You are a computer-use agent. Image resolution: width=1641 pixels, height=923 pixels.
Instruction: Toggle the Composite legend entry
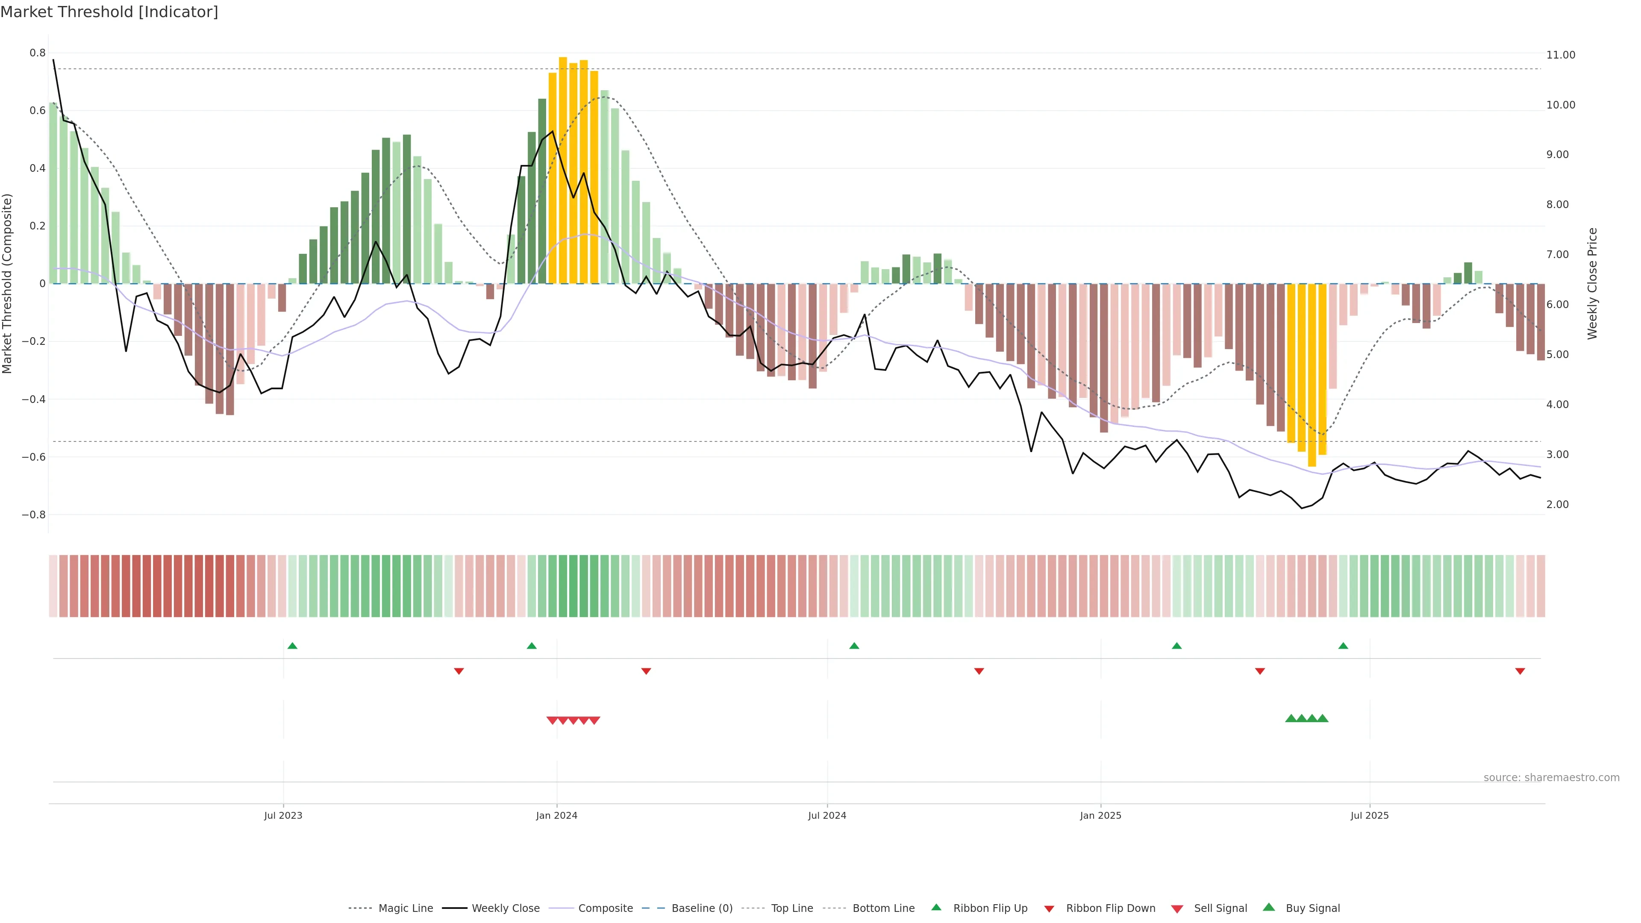tap(605, 908)
